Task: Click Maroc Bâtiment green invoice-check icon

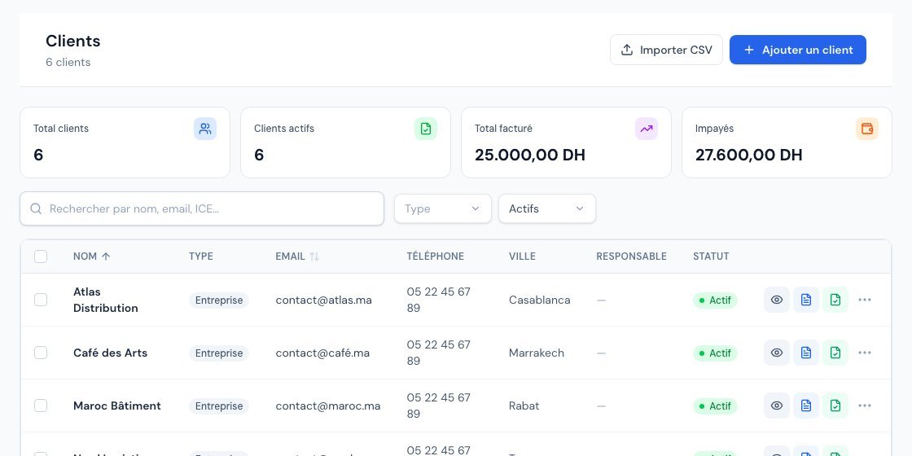Action: [835, 406]
